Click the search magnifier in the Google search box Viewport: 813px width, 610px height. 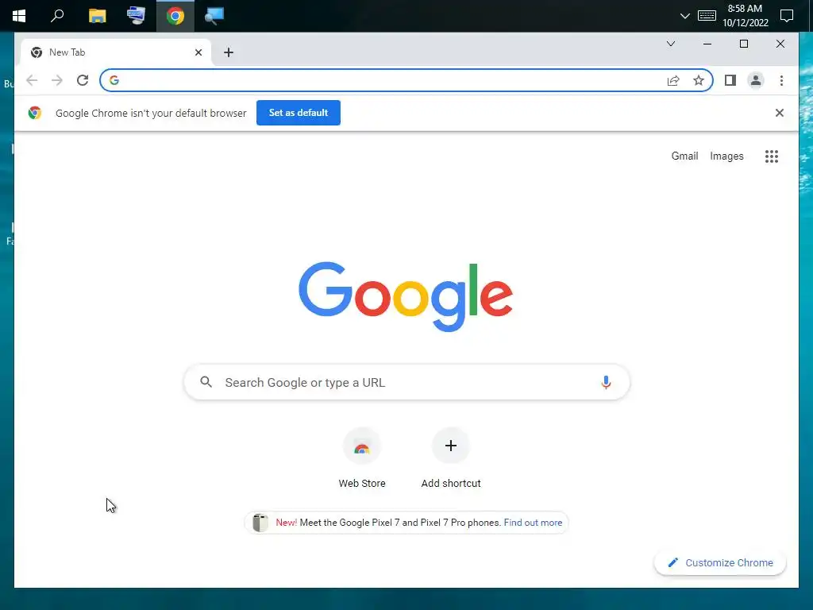click(x=206, y=382)
